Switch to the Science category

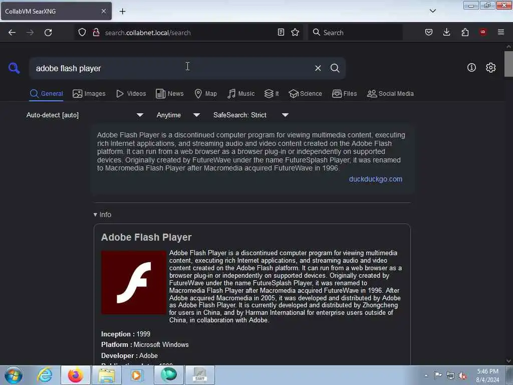click(305, 94)
